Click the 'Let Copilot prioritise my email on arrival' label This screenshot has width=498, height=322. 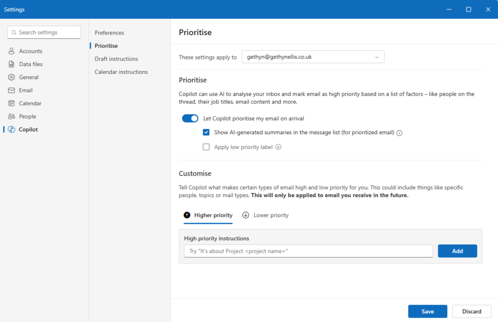point(253,119)
